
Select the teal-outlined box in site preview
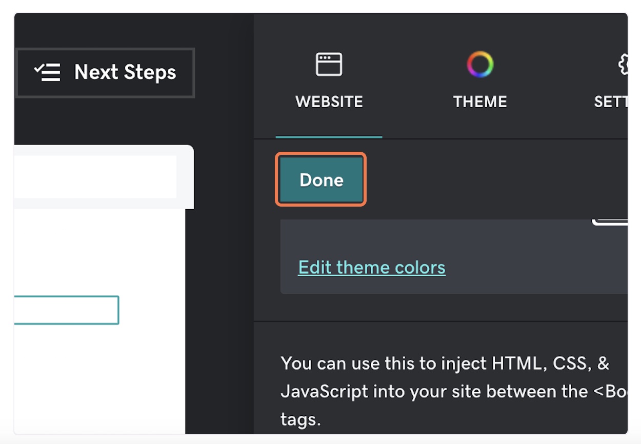67,310
